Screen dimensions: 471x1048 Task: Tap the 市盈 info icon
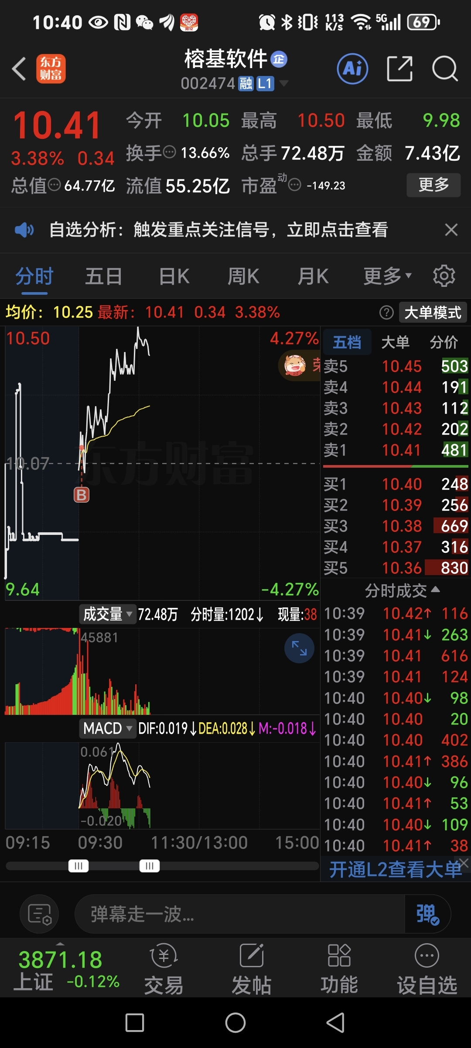[295, 185]
